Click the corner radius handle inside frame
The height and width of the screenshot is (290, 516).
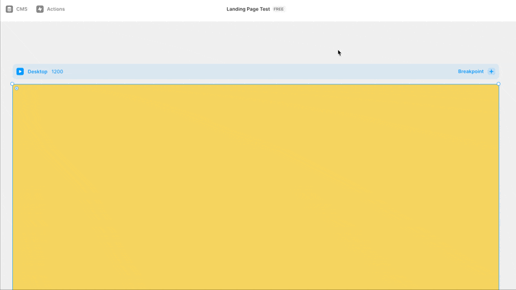[x=17, y=88]
